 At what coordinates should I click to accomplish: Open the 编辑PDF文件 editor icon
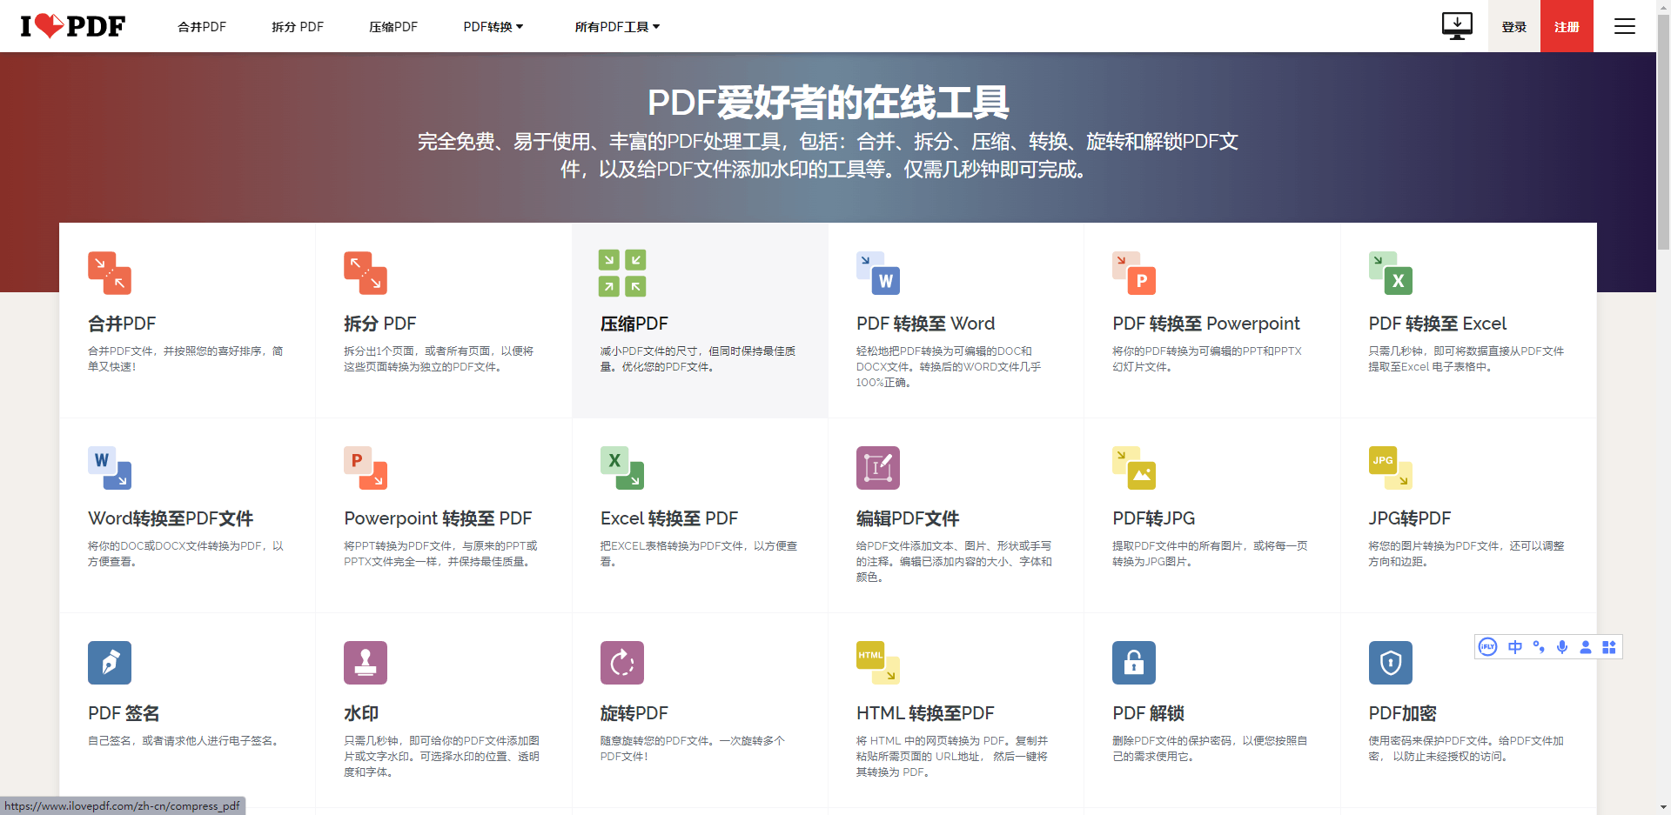pos(878,468)
